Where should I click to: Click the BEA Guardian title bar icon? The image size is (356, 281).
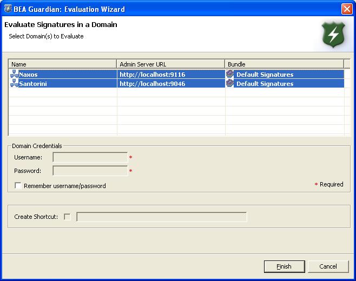pyautogui.click(x=8, y=9)
